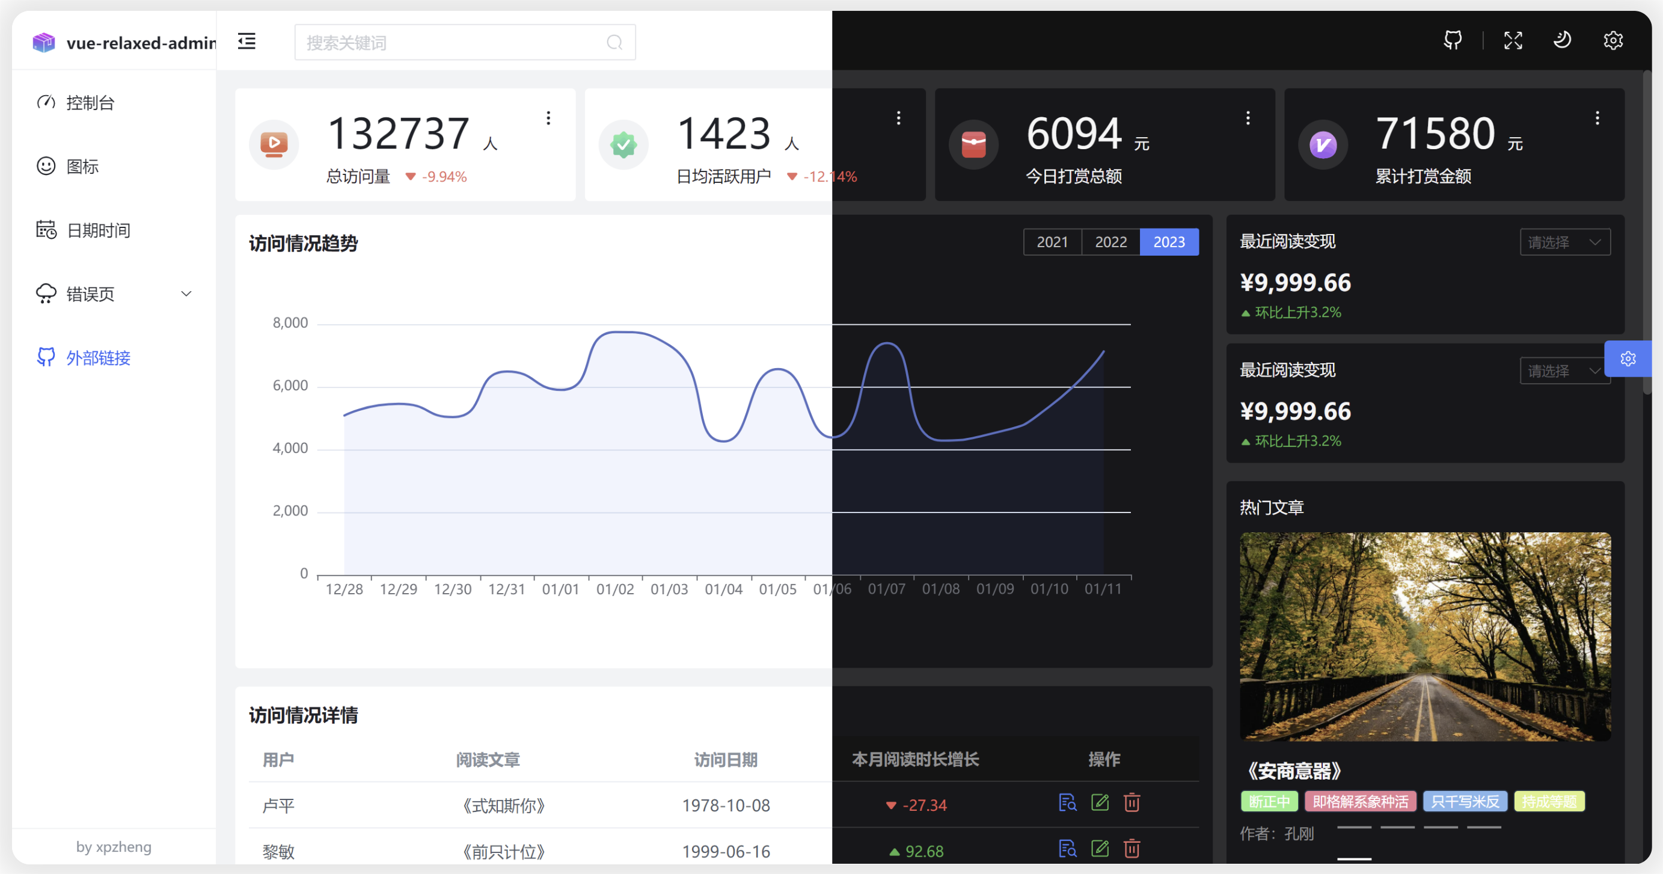Delete the 卢平 row with trash icon
The image size is (1663, 874).
pyautogui.click(x=1132, y=803)
